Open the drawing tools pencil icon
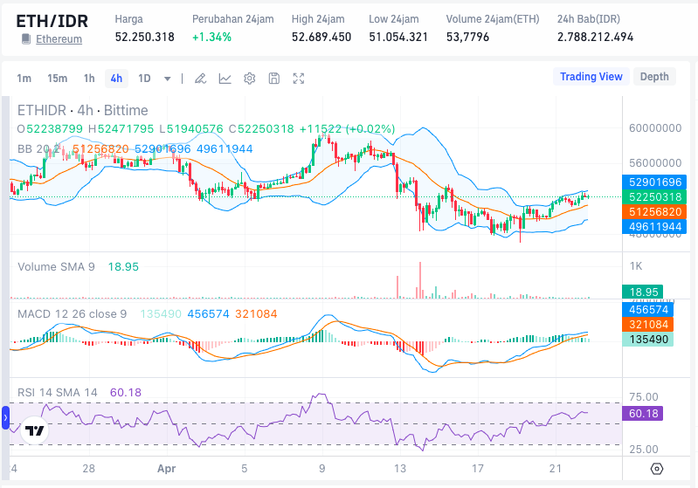The height and width of the screenshot is (488, 698). coord(200,79)
